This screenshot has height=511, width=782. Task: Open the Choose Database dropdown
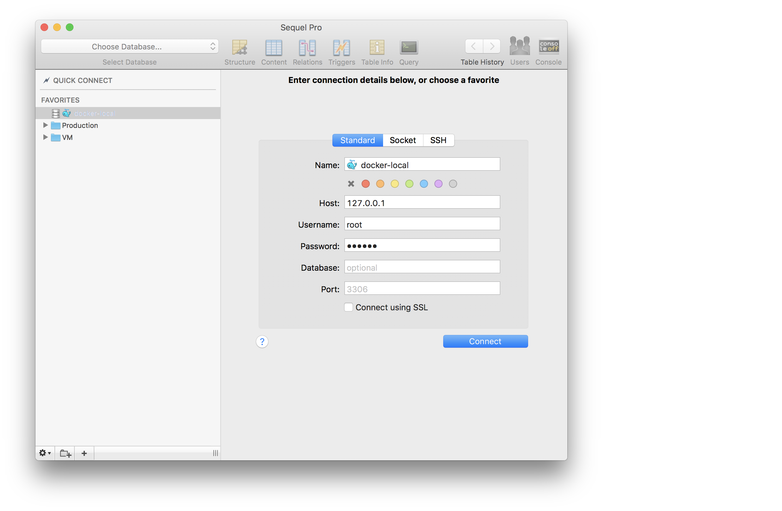coord(129,47)
